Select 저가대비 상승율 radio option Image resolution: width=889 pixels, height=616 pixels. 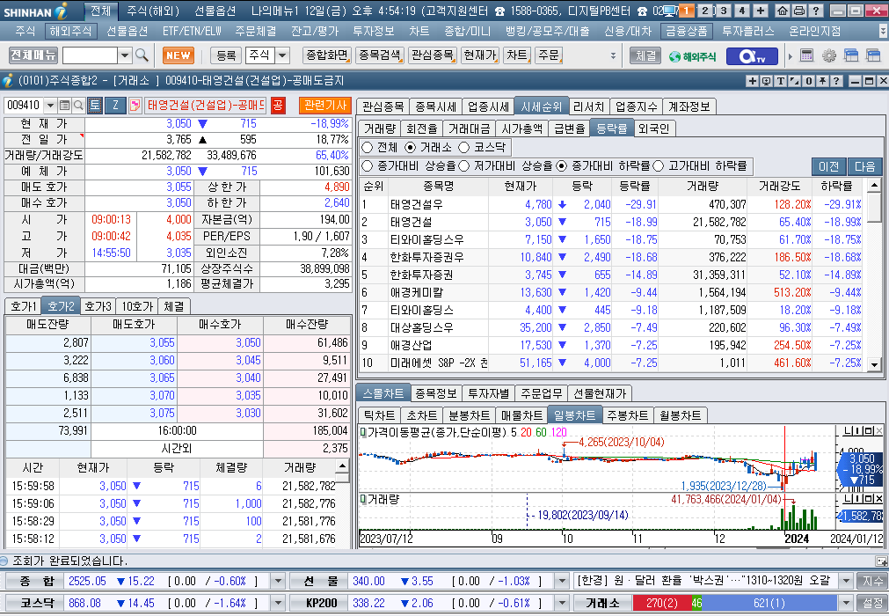(463, 166)
